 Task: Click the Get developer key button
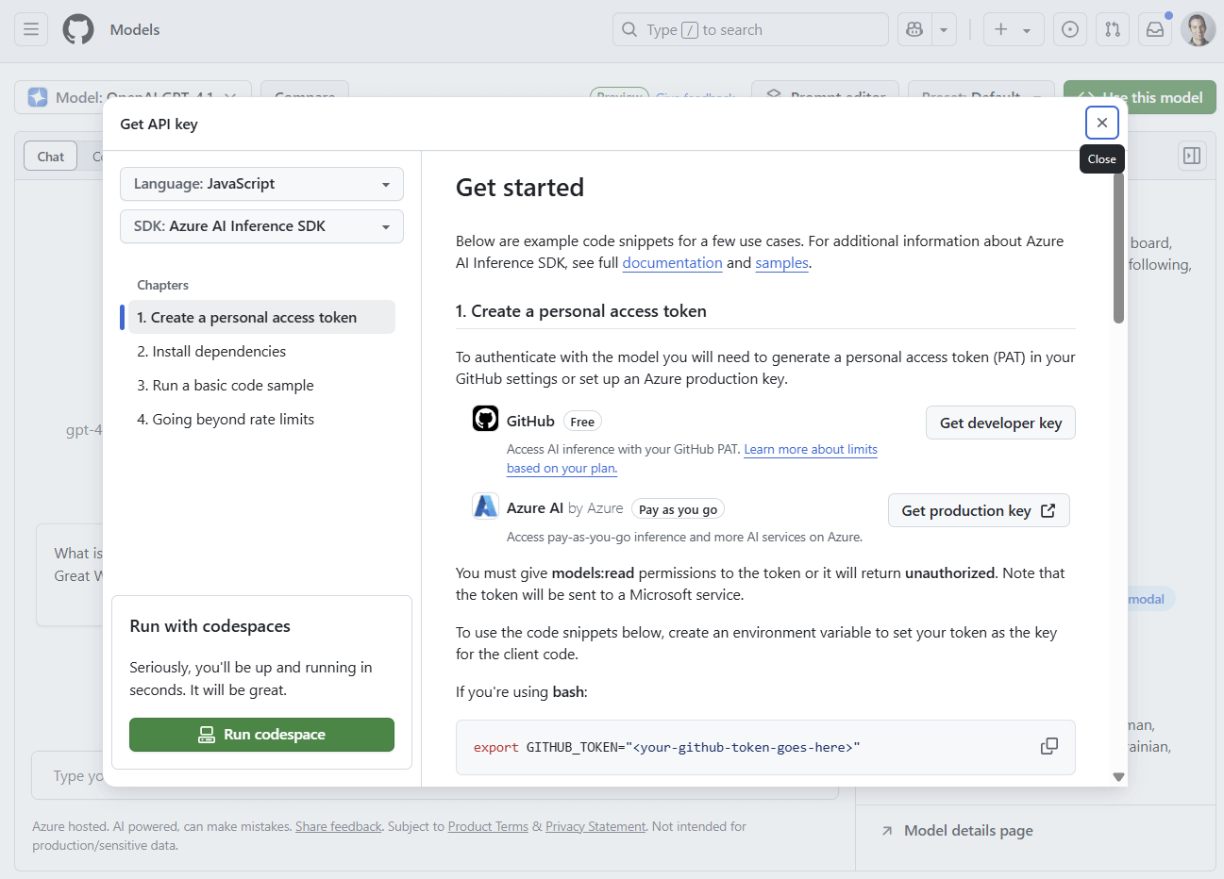point(1000,423)
